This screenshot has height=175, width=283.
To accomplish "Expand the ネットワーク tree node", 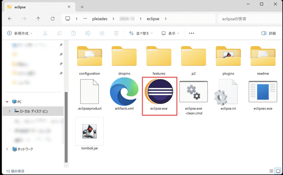I will tap(7, 149).
